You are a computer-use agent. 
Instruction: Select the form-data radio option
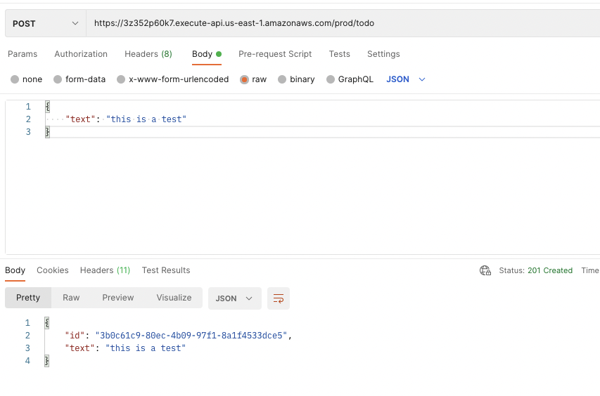(58, 79)
